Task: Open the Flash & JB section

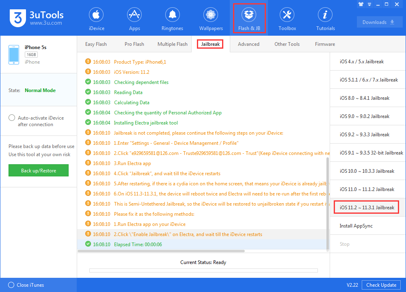Action: pos(249,18)
